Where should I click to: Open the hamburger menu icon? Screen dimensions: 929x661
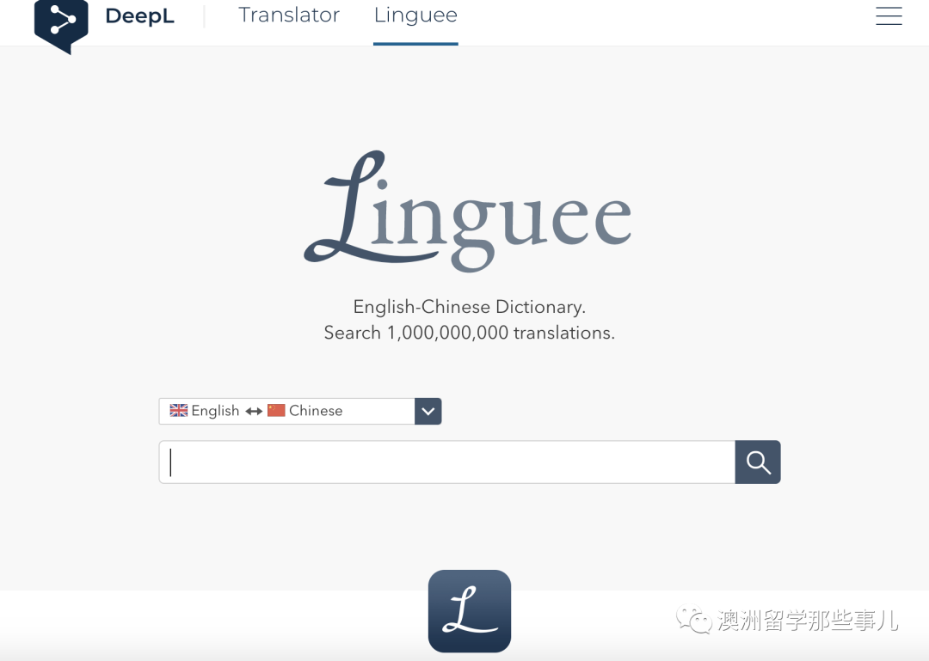click(x=889, y=16)
